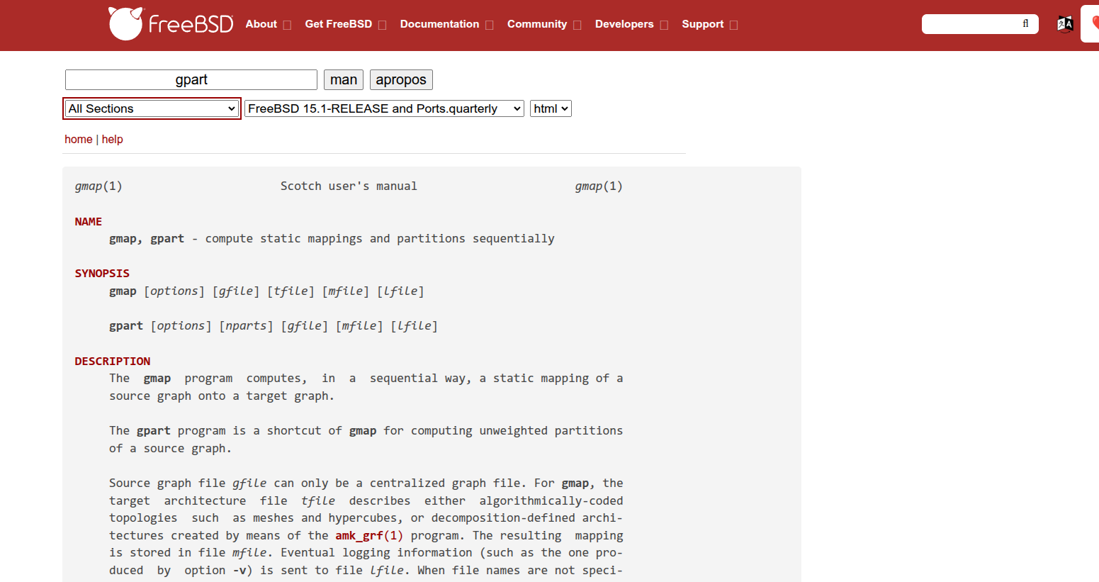Expand the About menu arrow
This screenshot has height=582, width=1099.
click(287, 25)
